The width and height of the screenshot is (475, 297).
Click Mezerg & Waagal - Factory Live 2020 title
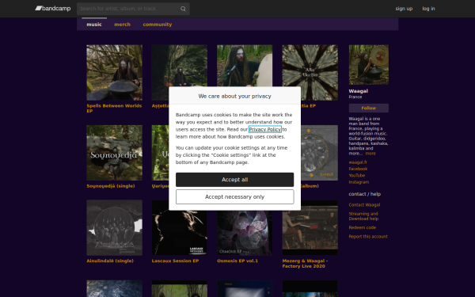305,264
